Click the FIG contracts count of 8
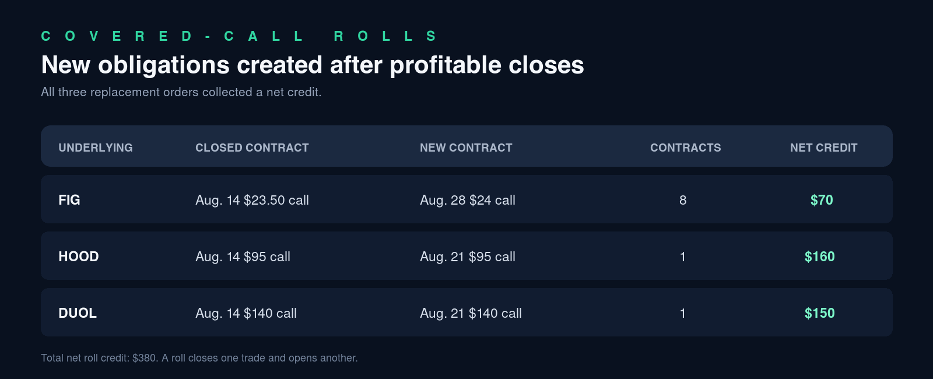This screenshot has width=933, height=379. pos(683,200)
